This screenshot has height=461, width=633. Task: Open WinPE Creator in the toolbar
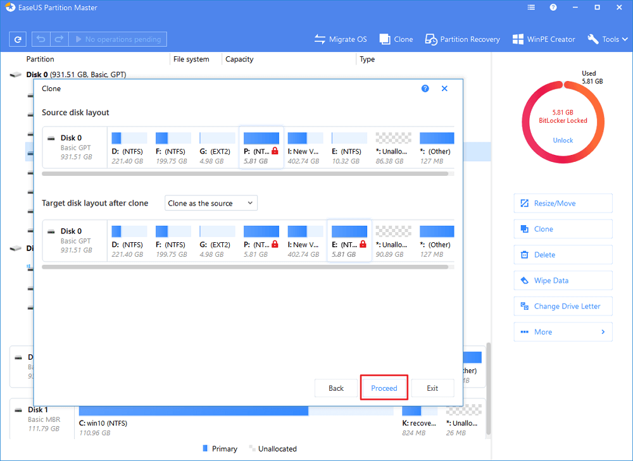tap(543, 39)
